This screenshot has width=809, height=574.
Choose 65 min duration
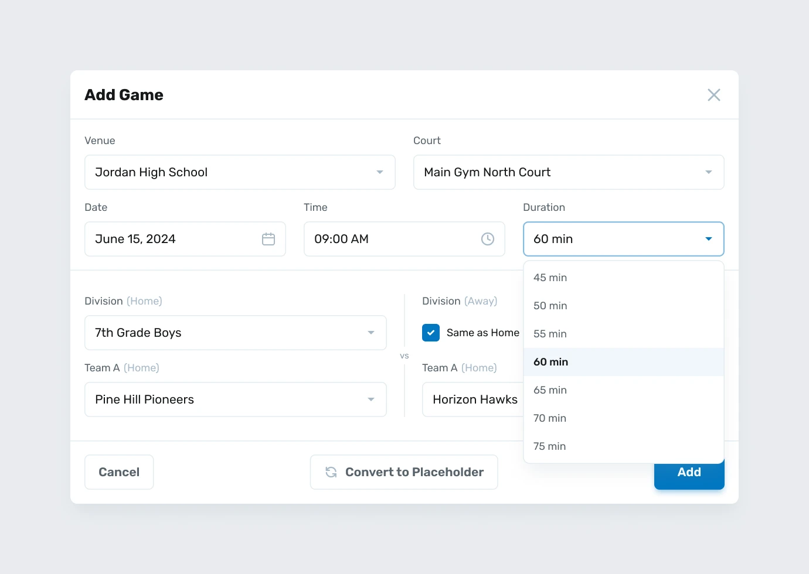pyautogui.click(x=550, y=390)
